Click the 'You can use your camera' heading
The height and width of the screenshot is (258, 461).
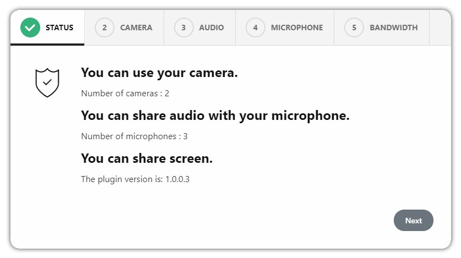[159, 73]
